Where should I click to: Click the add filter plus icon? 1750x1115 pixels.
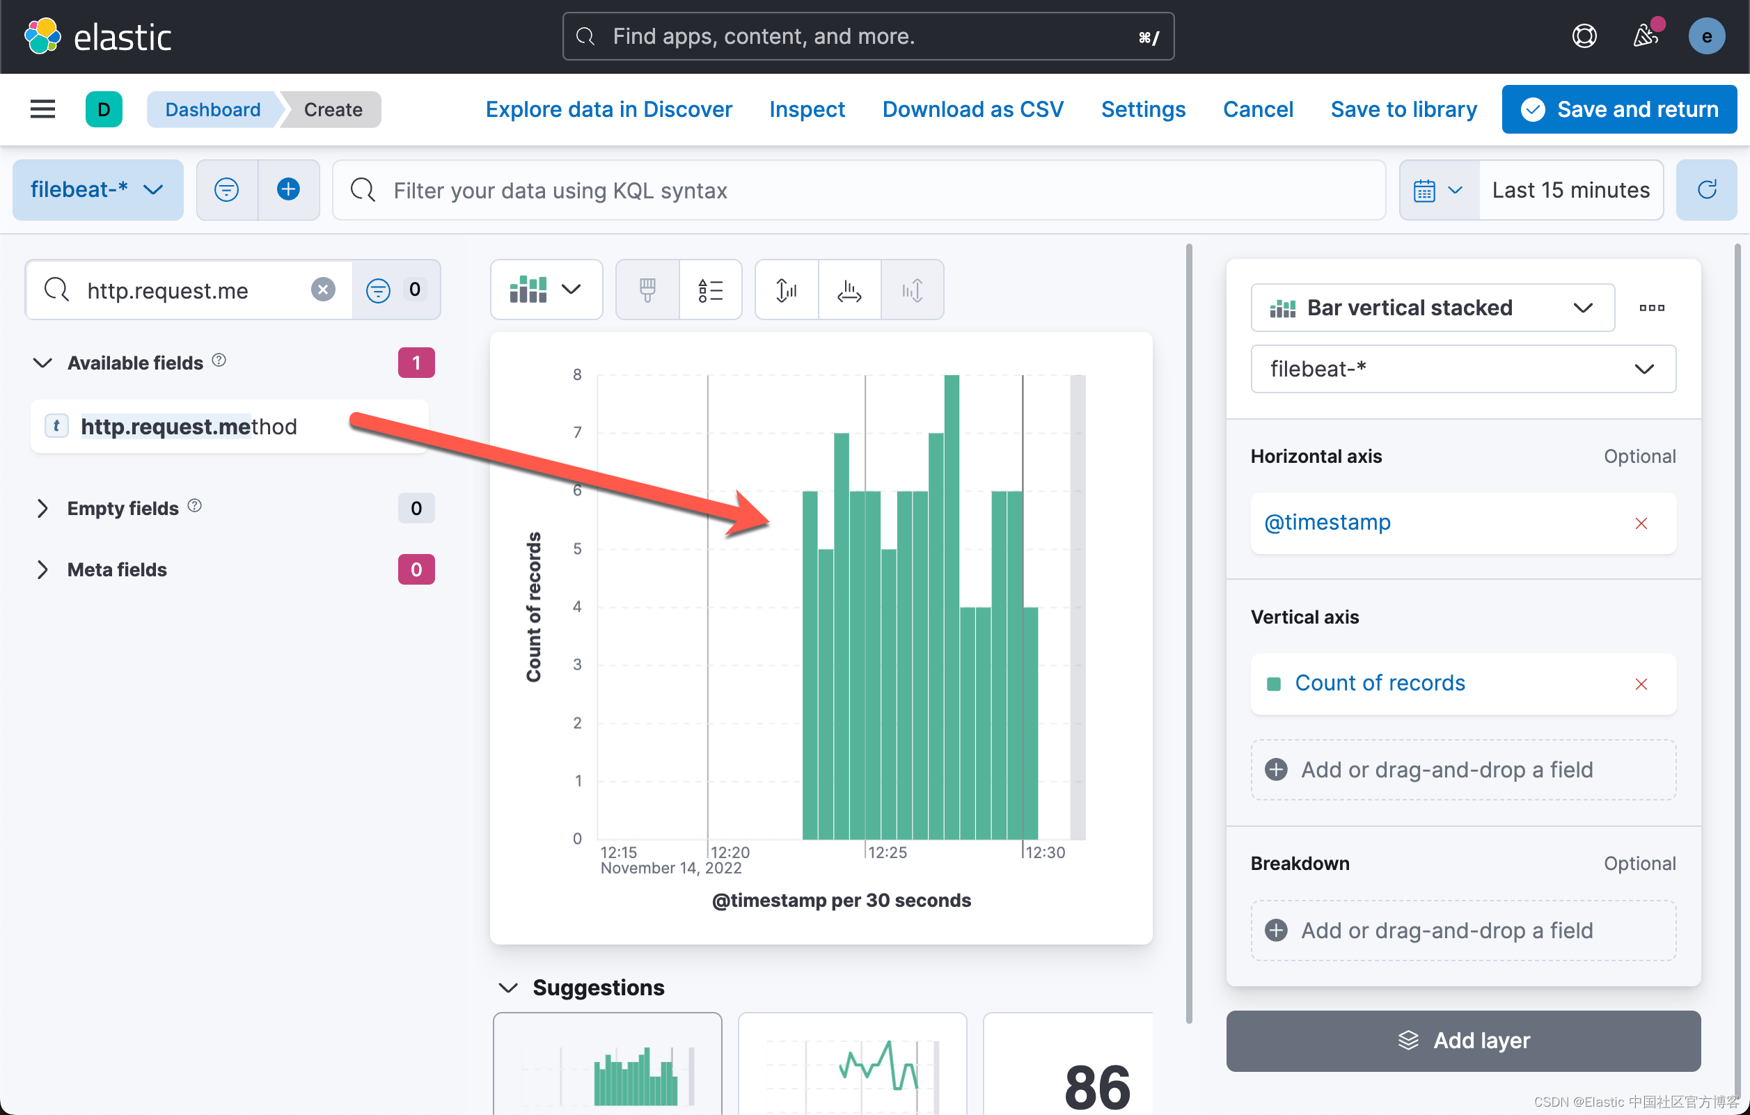pos(288,190)
